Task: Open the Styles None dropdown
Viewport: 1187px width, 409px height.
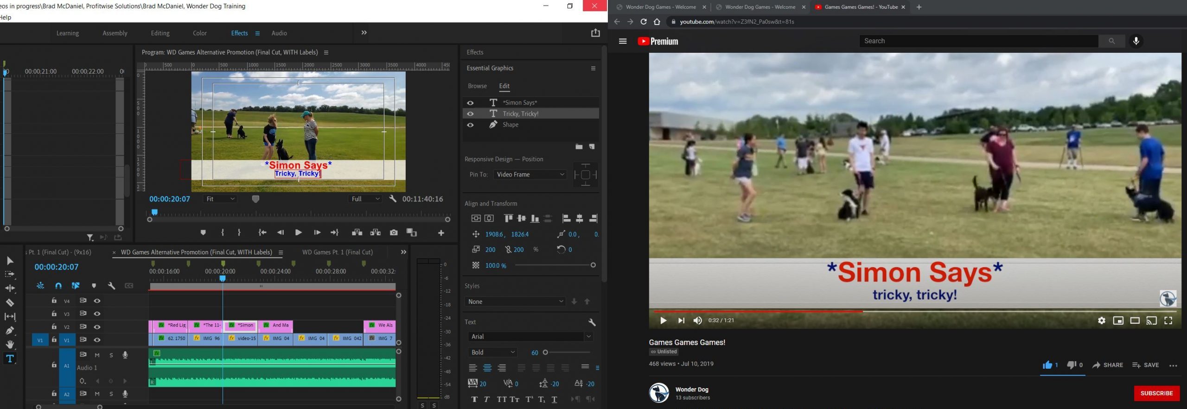Action: point(515,302)
